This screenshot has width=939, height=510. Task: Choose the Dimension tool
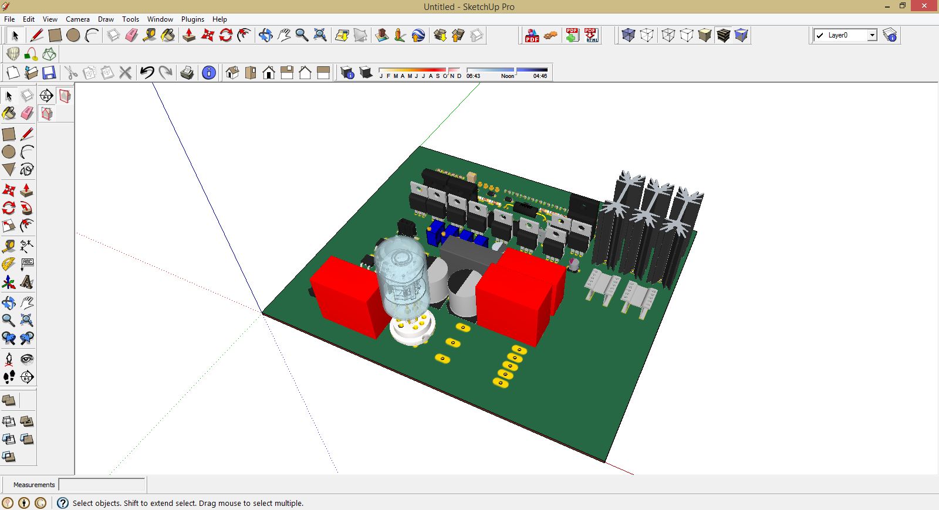[x=27, y=246]
